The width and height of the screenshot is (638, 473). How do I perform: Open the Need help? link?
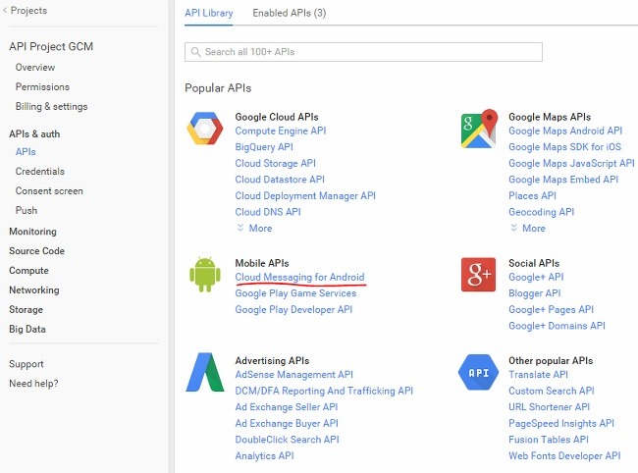click(x=33, y=384)
